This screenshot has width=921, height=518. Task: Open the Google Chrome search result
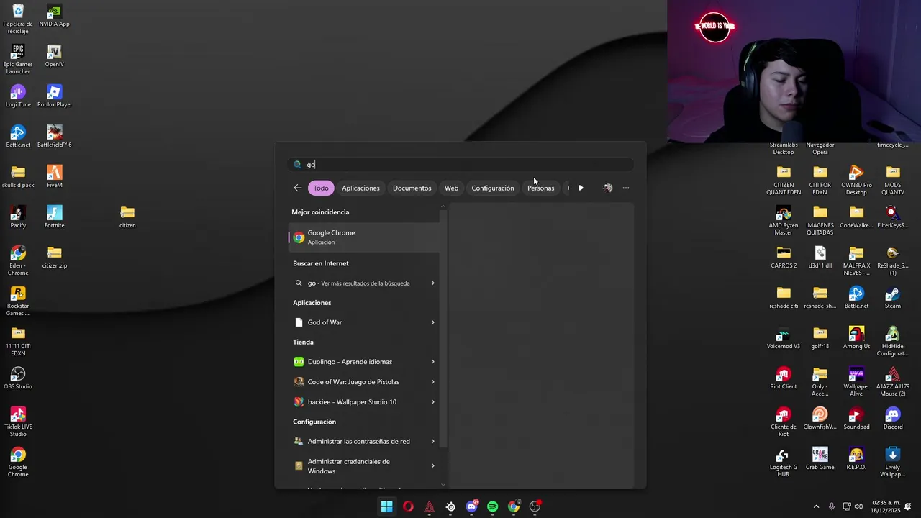pos(364,237)
